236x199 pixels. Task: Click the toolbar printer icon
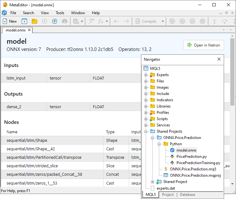(x=65, y=21)
